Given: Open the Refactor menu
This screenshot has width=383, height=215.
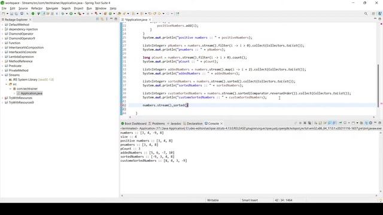Looking at the screenshot, I should tap(37, 8).
